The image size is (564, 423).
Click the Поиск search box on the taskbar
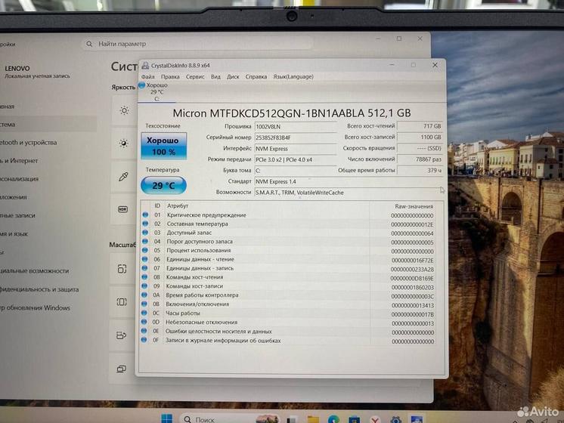[x=229, y=419]
